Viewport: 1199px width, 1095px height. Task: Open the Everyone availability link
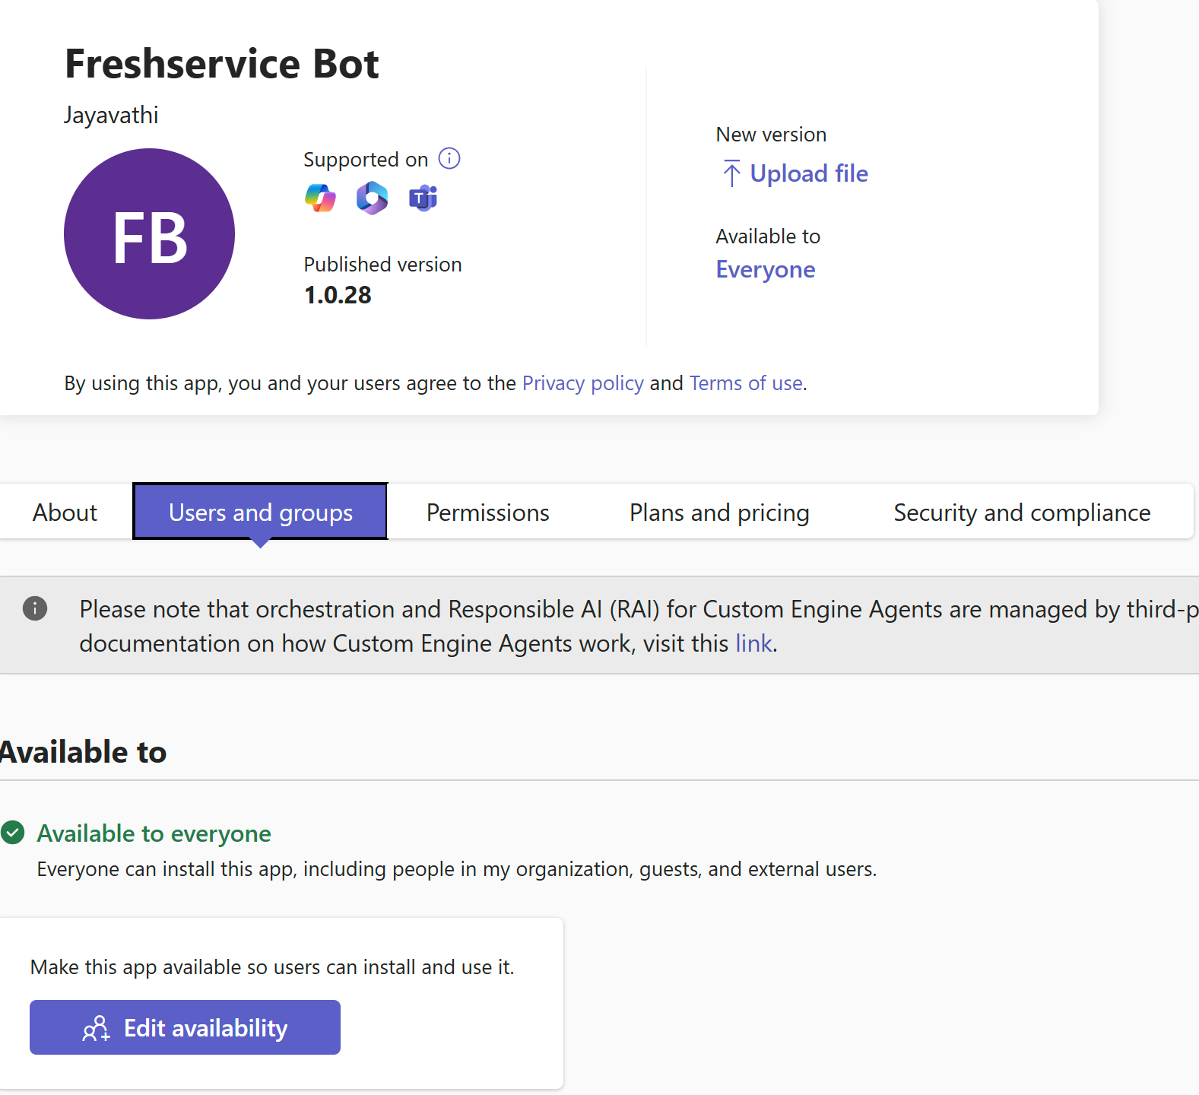click(766, 269)
